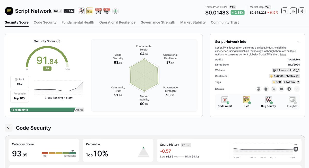Open the Code Audit icon panel
This screenshot has width=309, height=168.
click(224, 100)
